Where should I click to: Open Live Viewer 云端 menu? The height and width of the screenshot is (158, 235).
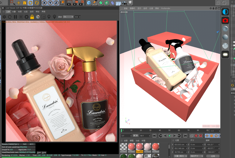(x=8, y=12)
